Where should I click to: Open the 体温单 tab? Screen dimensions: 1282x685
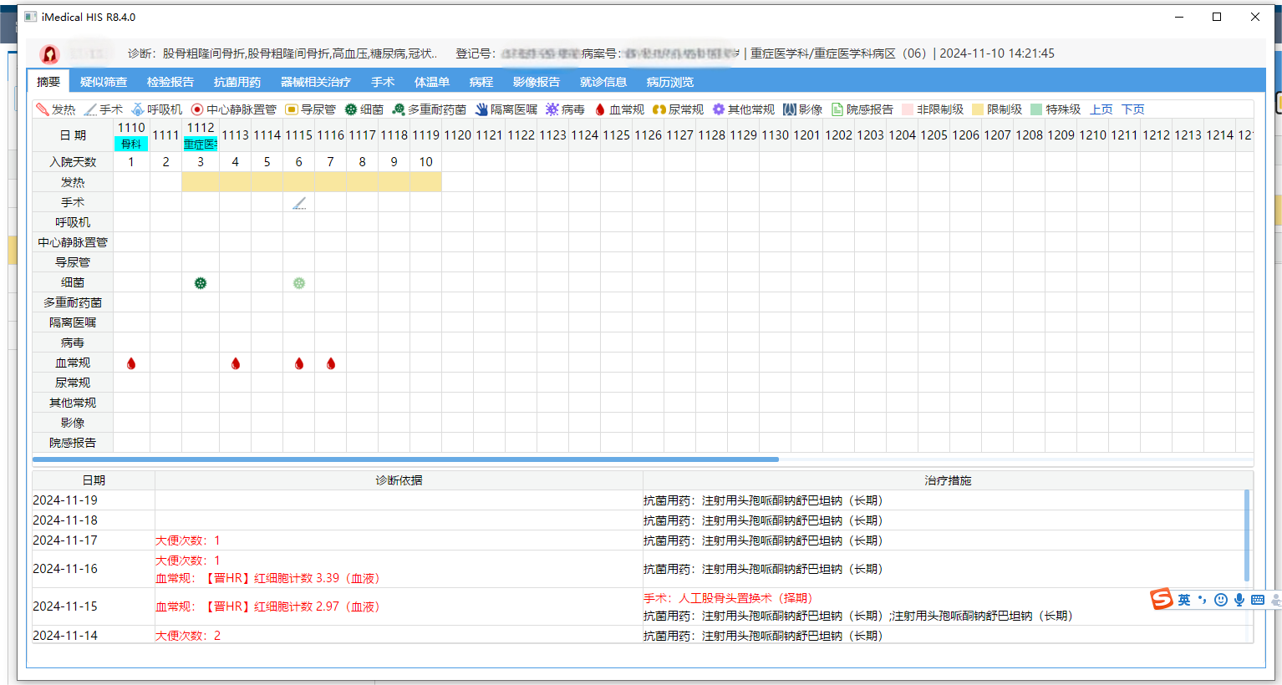[x=432, y=82]
